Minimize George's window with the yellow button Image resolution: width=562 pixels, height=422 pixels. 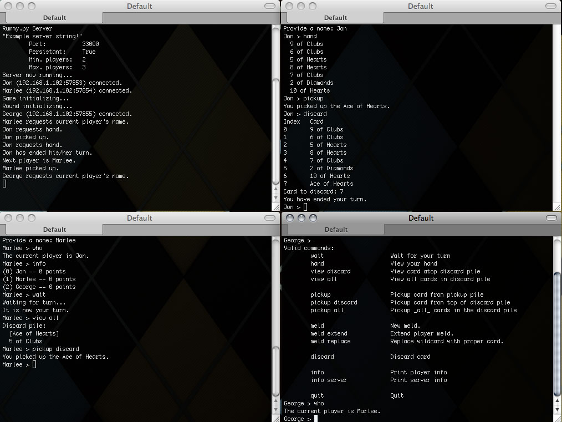pos(301,218)
